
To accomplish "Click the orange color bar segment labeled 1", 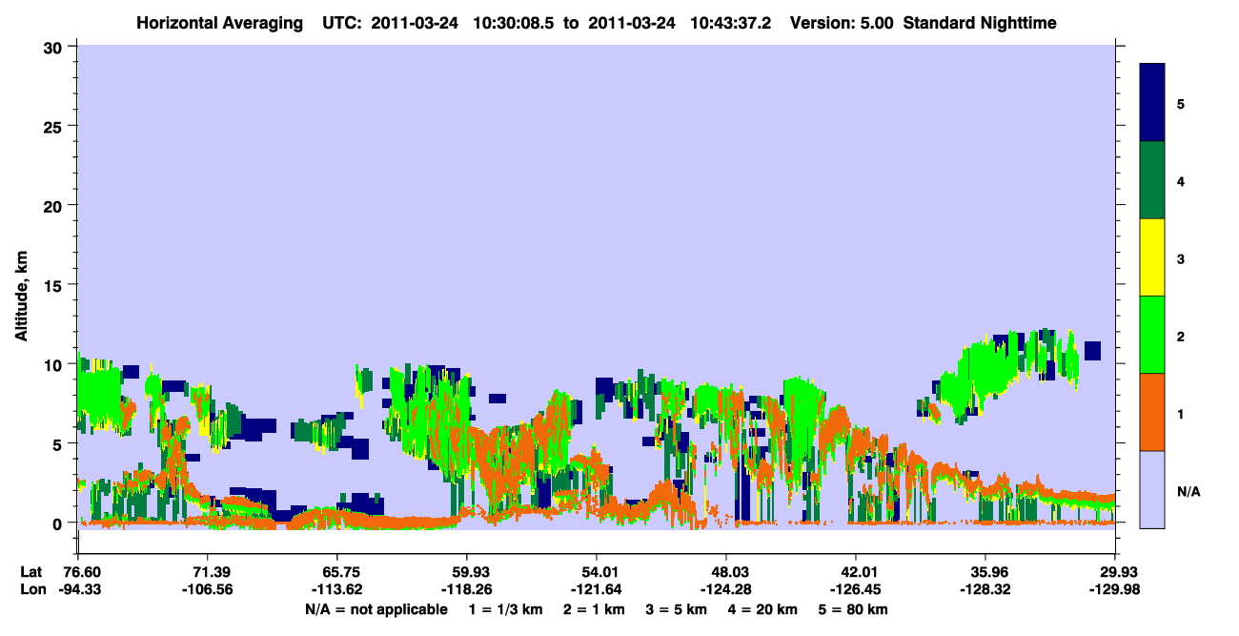I will (1152, 412).
